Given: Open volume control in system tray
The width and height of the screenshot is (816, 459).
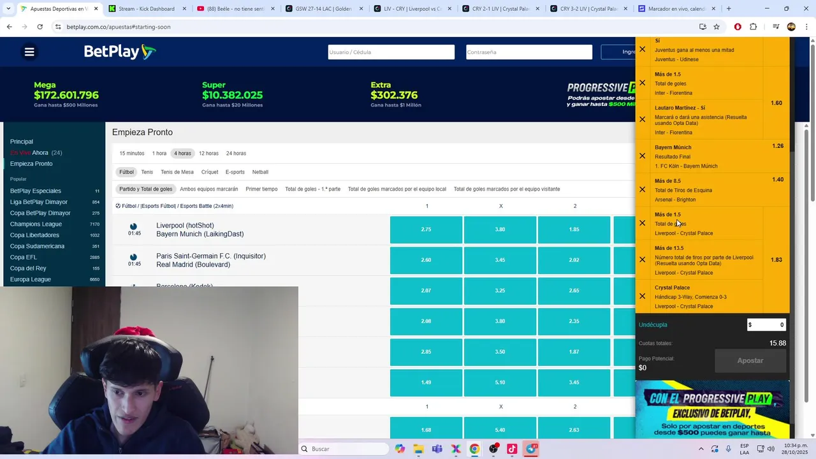Looking at the screenshot, I should click(x=772, y=449).
